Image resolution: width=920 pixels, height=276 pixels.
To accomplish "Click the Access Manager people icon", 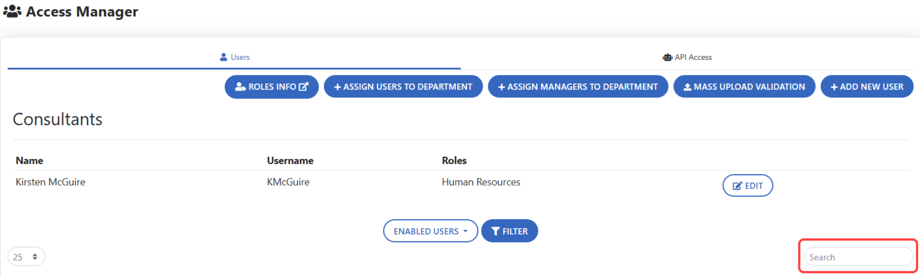I will click(x=12, y=11).
